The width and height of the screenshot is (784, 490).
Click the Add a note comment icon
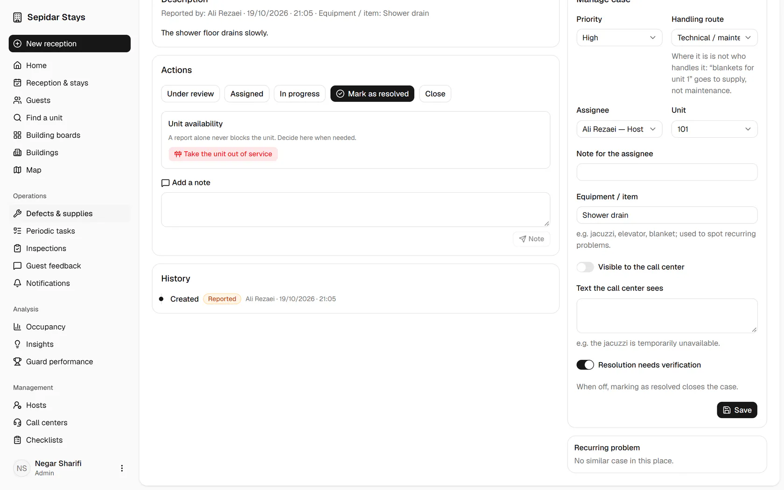165,183
